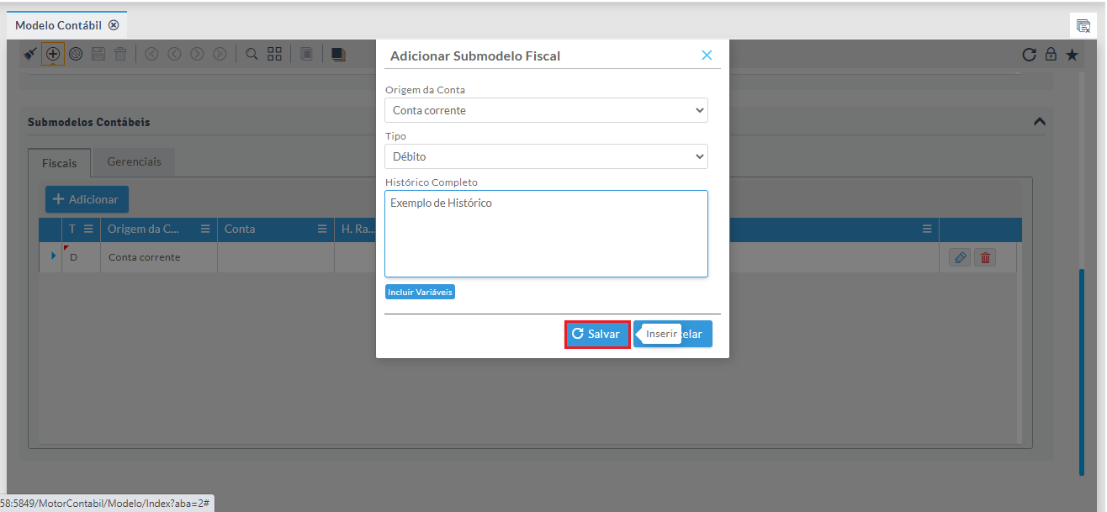Click inside the Histórico Completo text area
Viewport: 1107px width, 512px height.
pyautogui.click(x=546, y=234)
